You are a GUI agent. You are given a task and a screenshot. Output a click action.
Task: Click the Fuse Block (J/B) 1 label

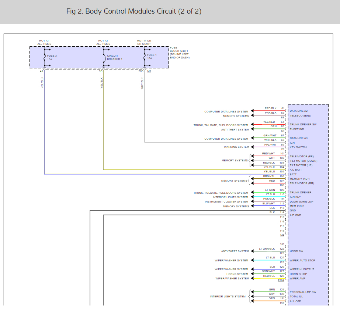click(180, 53)
